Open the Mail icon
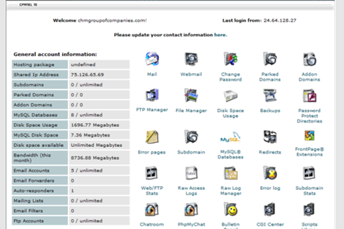The height and width of the screenshot is (229, 344). 152,60
